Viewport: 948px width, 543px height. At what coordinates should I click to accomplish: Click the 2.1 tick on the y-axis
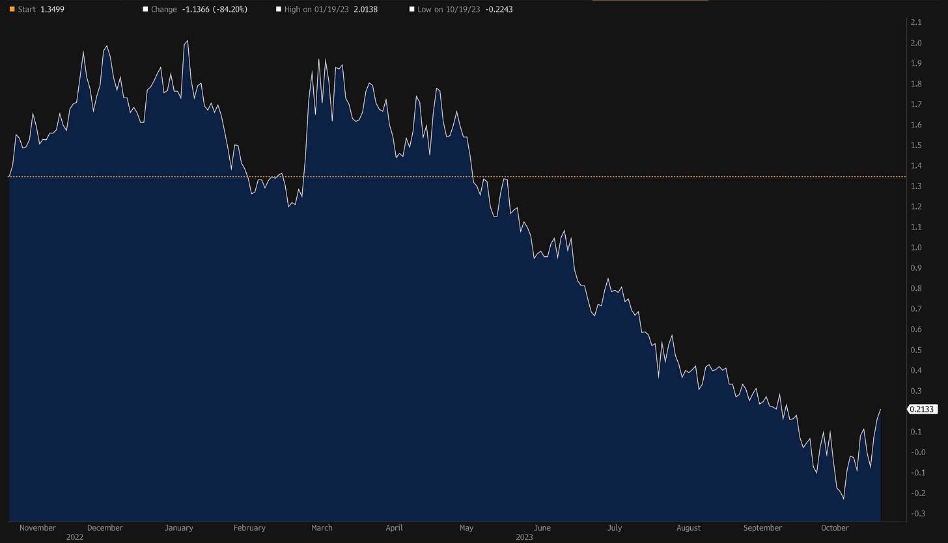coord(916,22)
